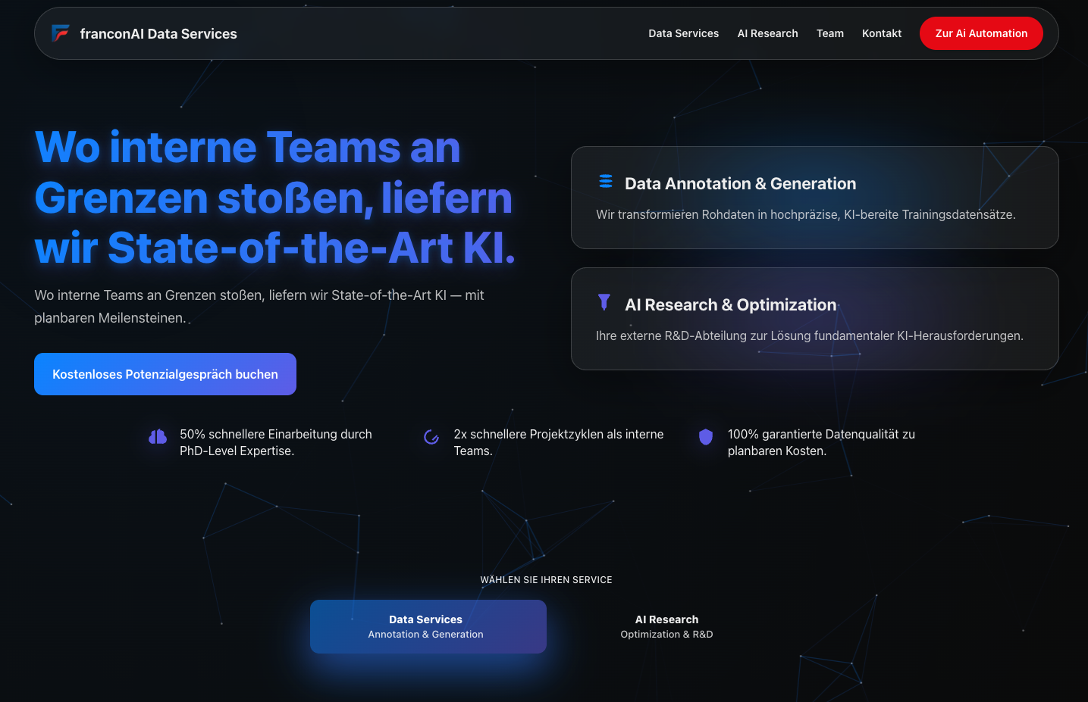
Task: Switch to the AI Research Optimization & R&D tab
Action: click(666, 626)
